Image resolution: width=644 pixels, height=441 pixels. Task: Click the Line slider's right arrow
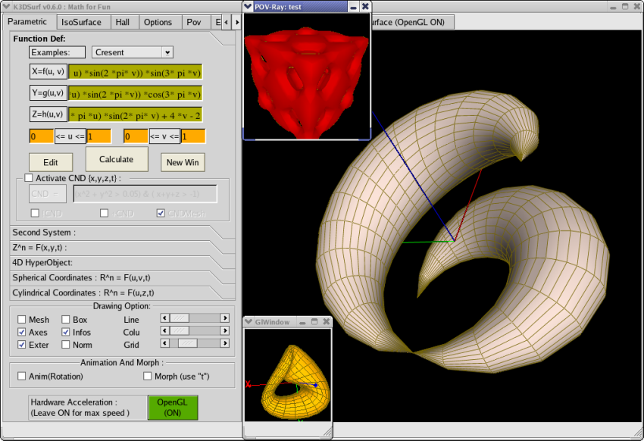224,318
